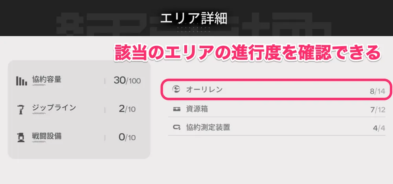Open the 協約容量 label
393x184 pixels.
[46, 80]
